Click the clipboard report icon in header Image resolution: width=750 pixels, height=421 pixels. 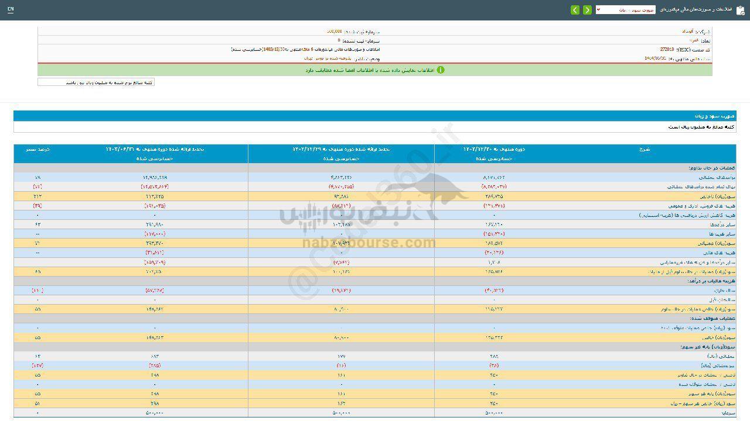pos(741,10)
